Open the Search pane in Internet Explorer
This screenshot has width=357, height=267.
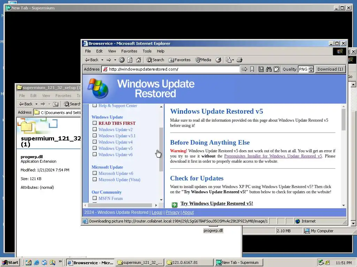(155, 60)
